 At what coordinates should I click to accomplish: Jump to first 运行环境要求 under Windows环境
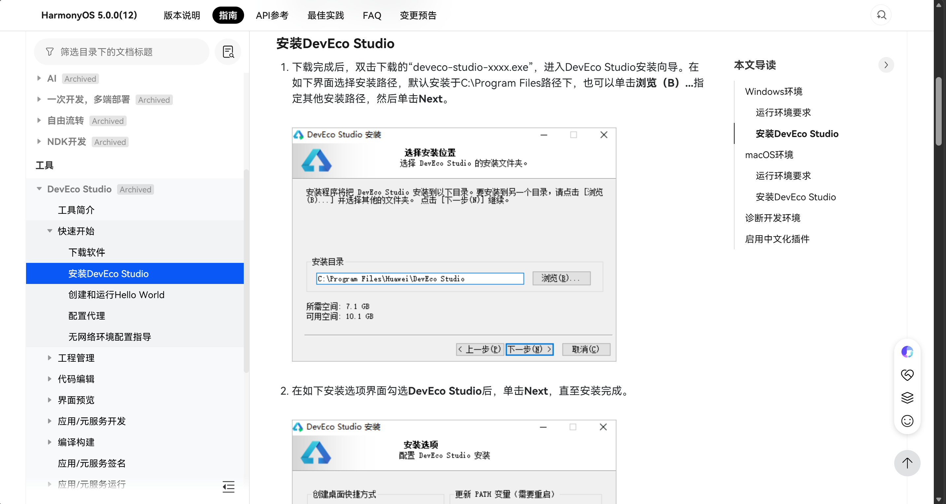[783, 113]
